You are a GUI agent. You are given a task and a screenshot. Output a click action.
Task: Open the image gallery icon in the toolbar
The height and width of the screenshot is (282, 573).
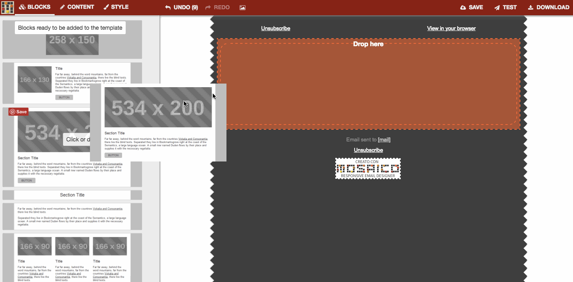click(243, 8)
